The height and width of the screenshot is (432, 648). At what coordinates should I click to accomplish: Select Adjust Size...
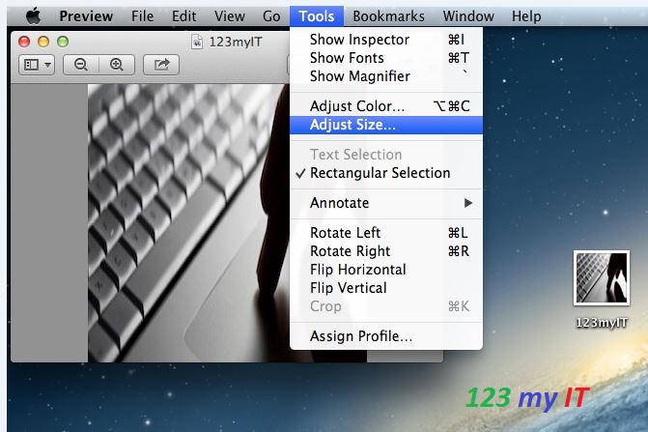click(386, 125)
